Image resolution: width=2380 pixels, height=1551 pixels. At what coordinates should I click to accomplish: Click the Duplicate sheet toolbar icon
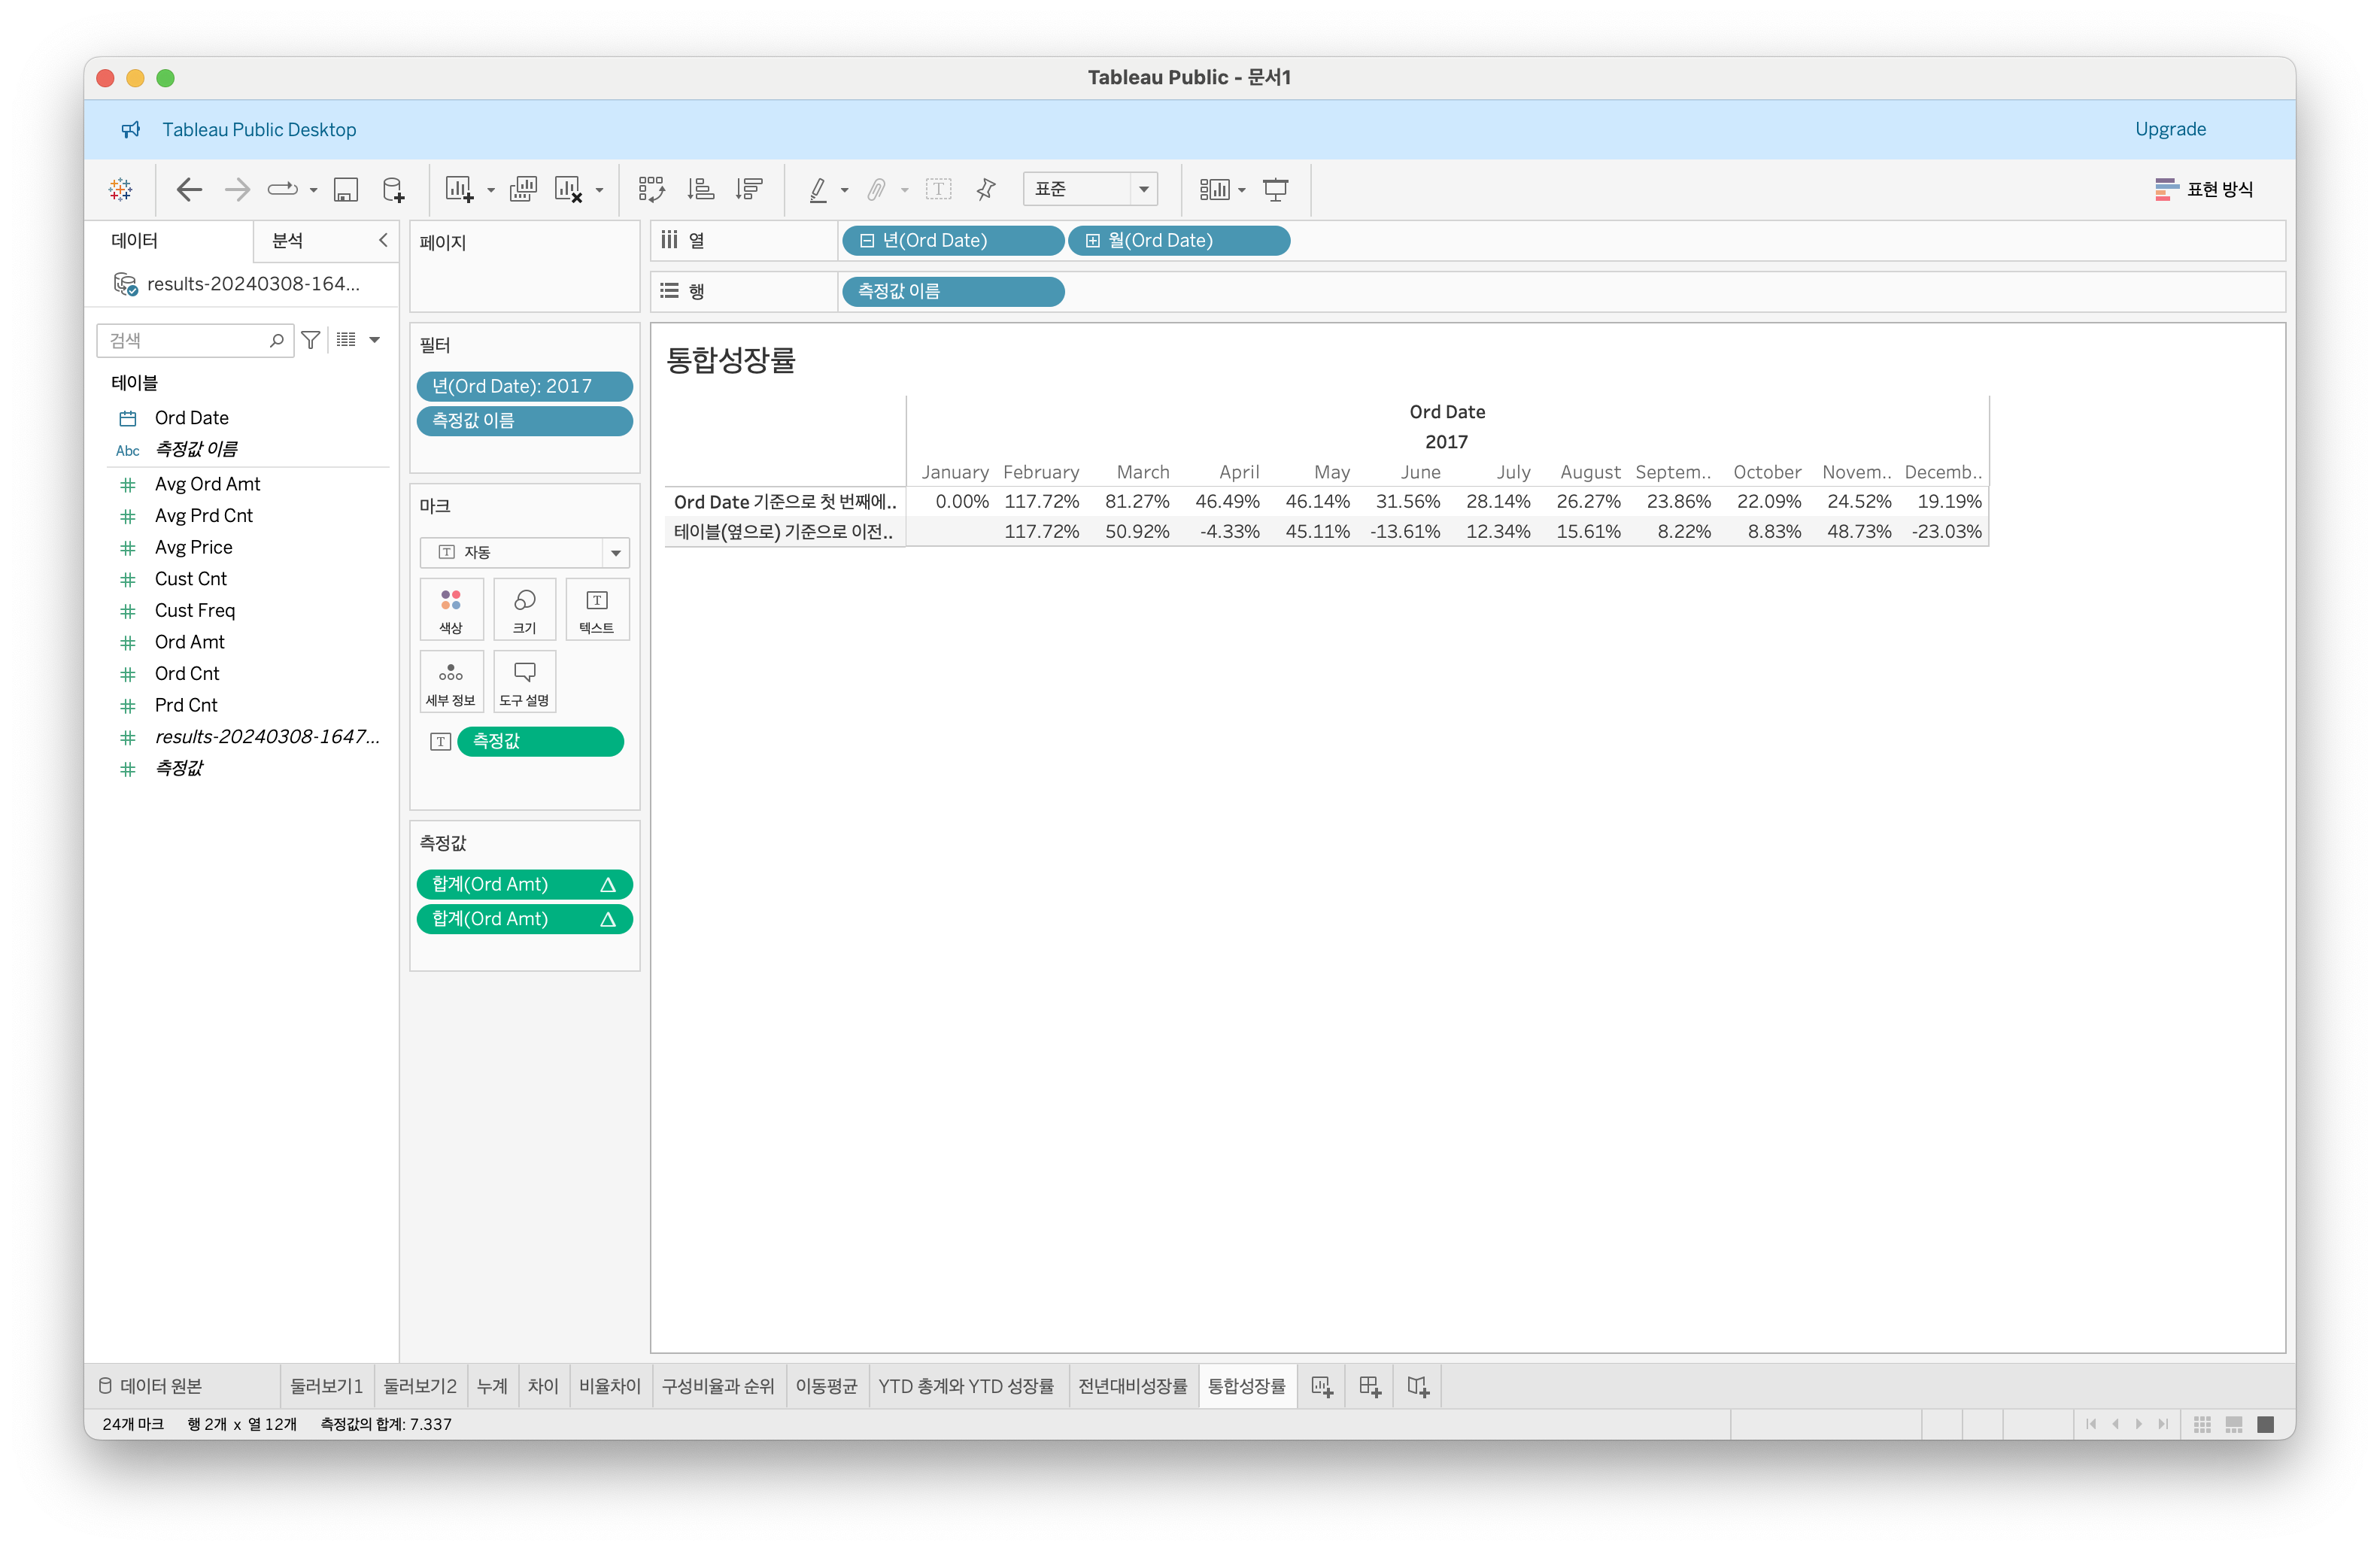point(523,189)
